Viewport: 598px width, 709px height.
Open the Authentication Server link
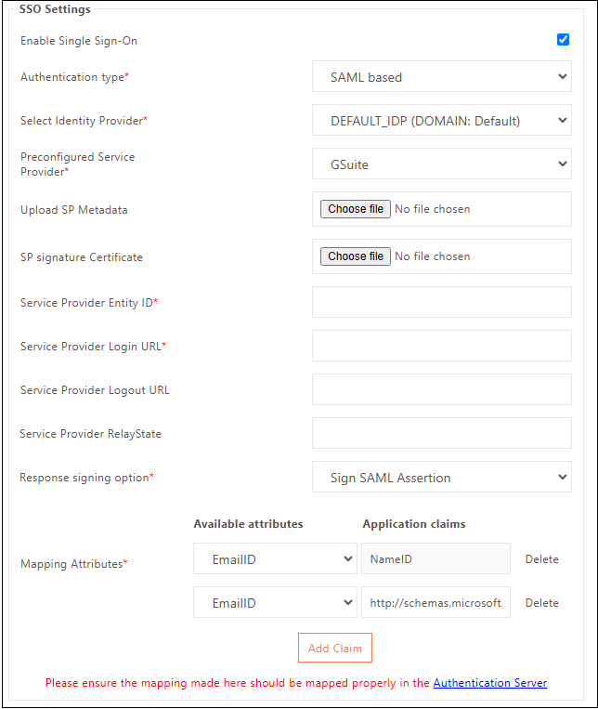(x=489, y=683)
